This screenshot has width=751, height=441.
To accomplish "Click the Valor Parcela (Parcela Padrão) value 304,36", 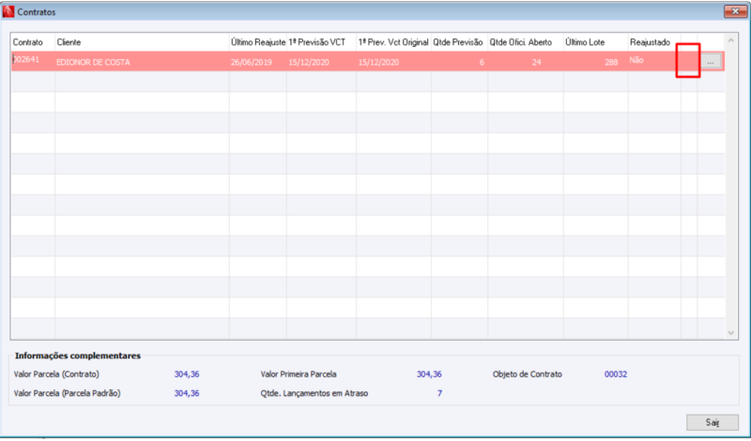I will tap(187, 393).
